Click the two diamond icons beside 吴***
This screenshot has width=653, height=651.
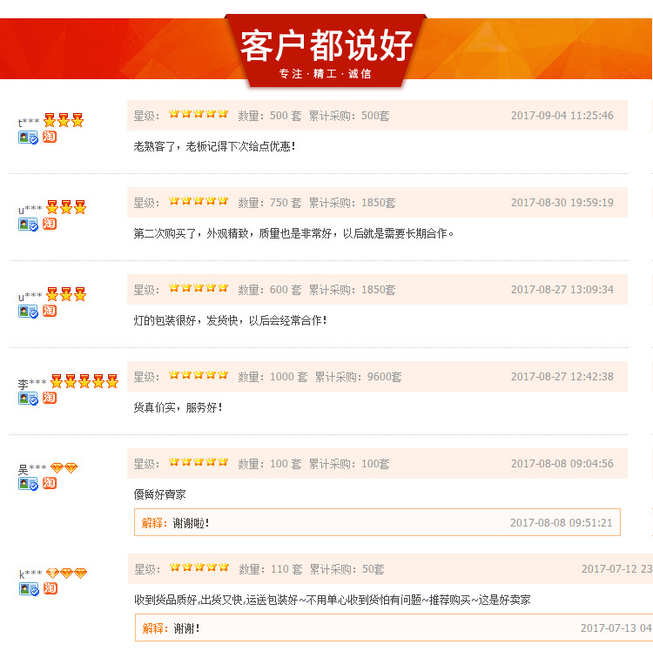click(x=64, y=468)
